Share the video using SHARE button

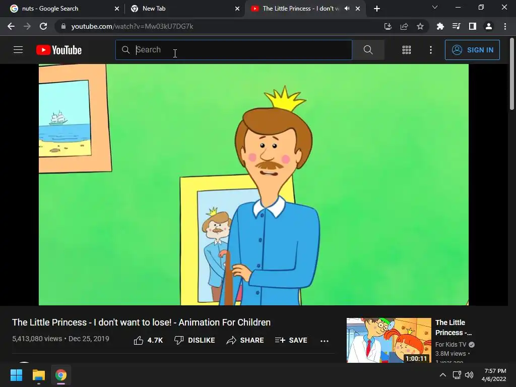245,340
